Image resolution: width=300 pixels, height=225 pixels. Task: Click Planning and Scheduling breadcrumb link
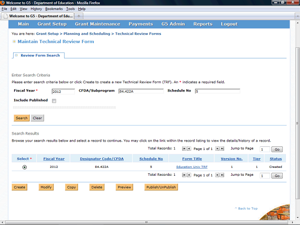click(87, 34)
